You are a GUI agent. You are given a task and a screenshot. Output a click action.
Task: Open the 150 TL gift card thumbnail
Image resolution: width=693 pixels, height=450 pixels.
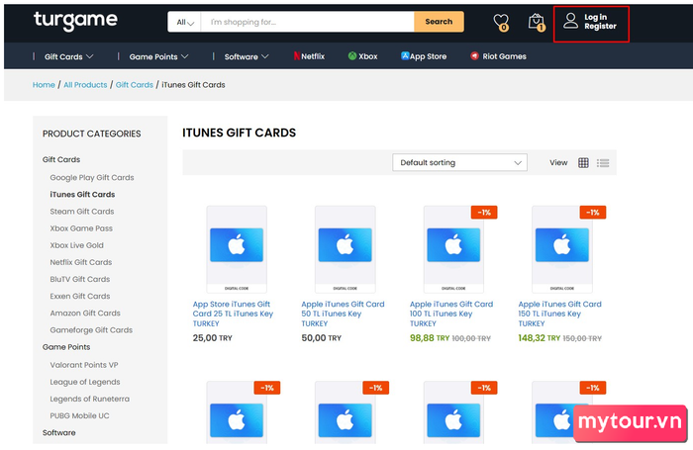point(562,249)
